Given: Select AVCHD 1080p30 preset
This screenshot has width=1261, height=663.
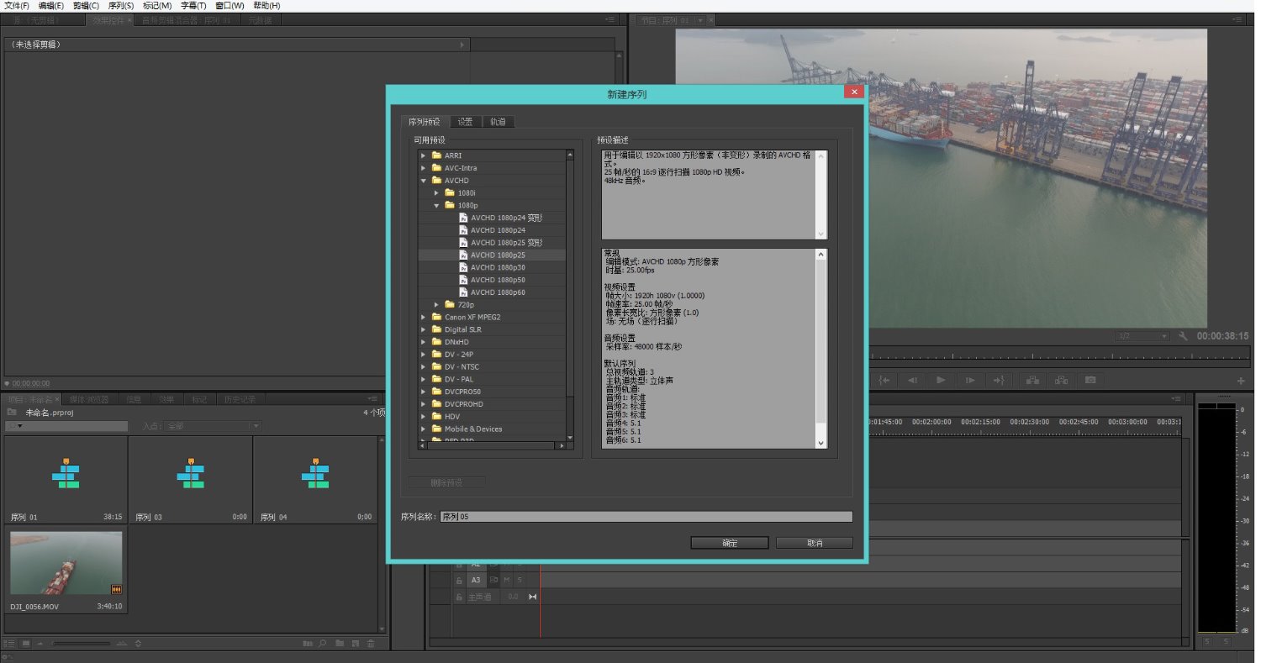Looking at the screenshot, I should [498, 267].
